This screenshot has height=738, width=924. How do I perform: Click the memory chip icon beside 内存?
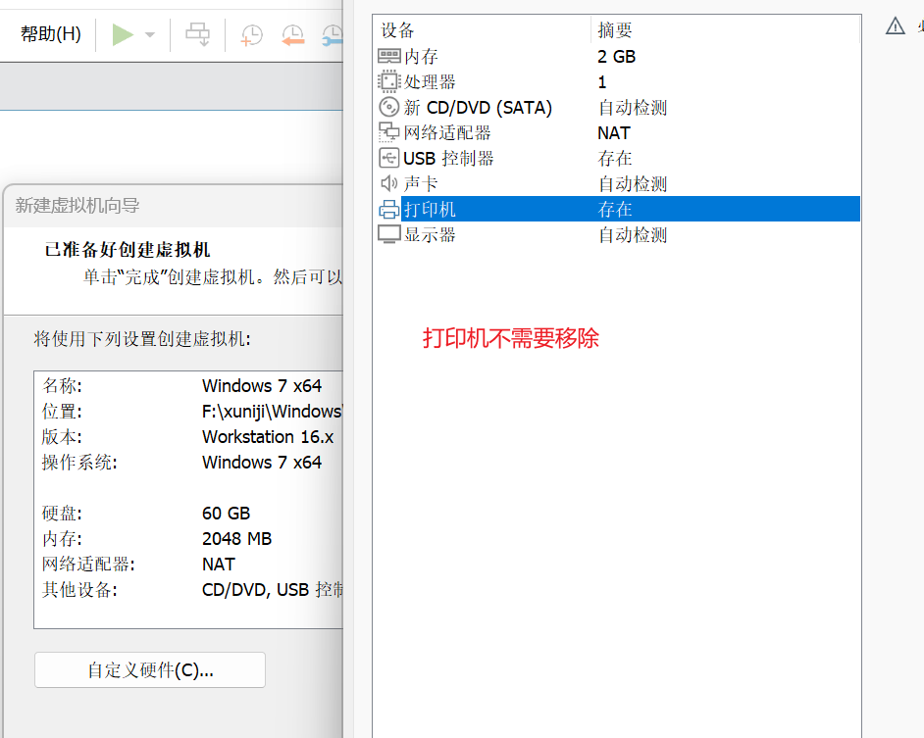pos(389,56)
